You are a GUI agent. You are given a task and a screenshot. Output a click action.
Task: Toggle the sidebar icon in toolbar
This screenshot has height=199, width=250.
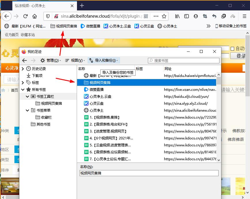pyautogui.click(x=186, y=16)
